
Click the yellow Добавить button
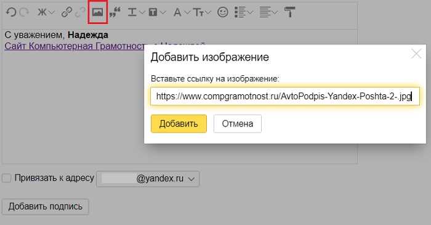click(x=179, y=124)
